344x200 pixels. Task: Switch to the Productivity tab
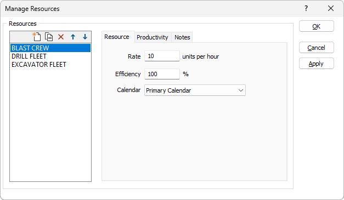click(x=153, y=37)
